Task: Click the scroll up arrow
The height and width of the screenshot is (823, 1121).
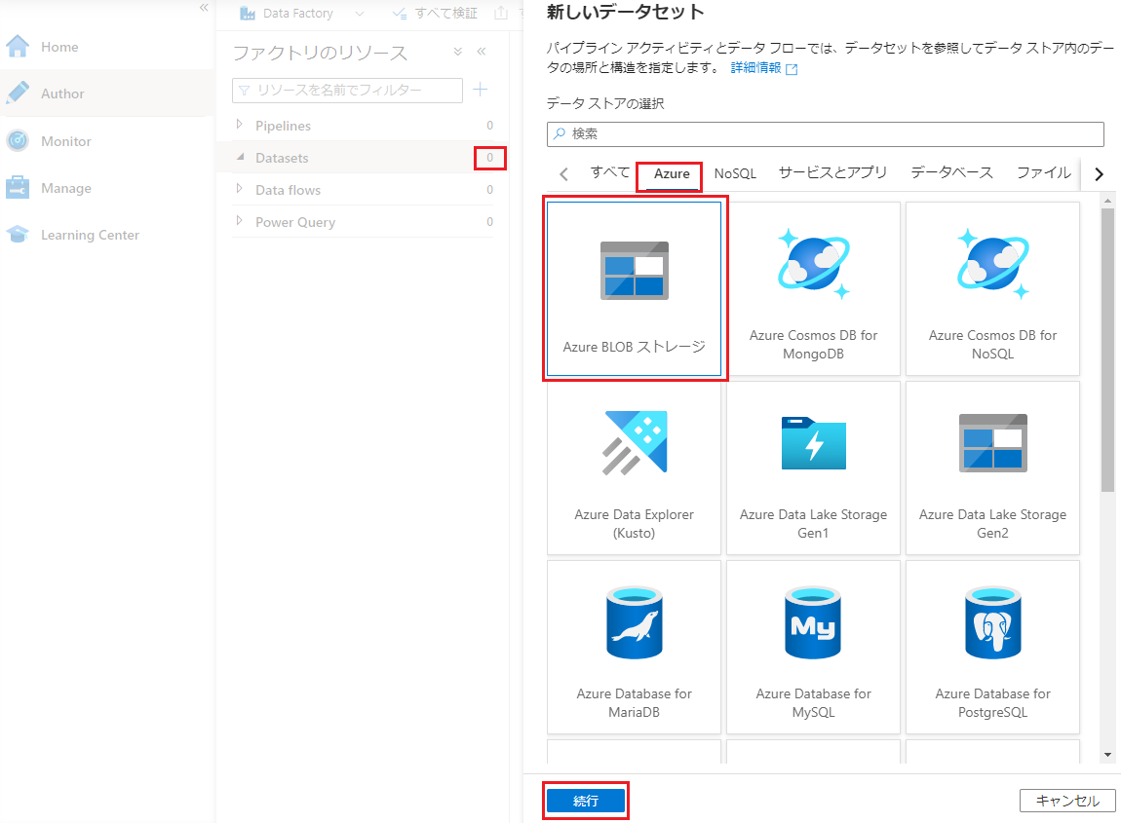Action: 1107,202
